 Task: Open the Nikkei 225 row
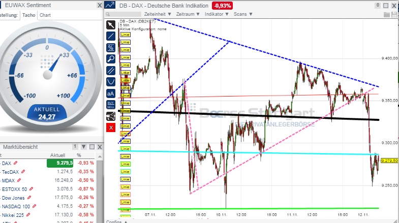tap(48, 215)
